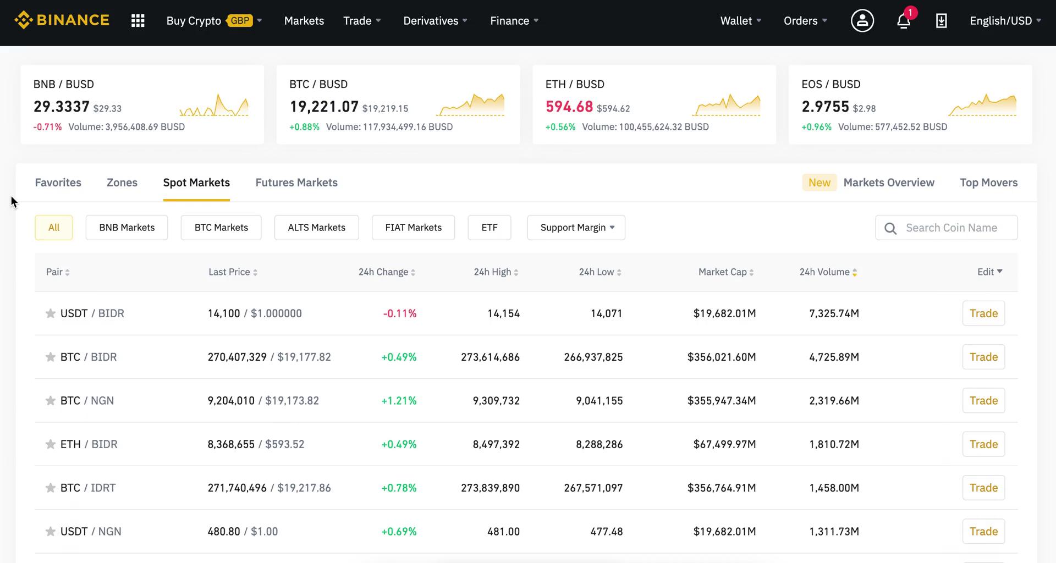The image size is (1056, 563).
Task: Open the English/USD language selector
Action: 1005,21
